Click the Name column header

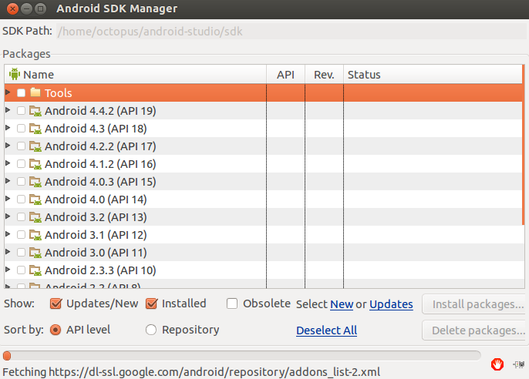click(x=136, y=74)
